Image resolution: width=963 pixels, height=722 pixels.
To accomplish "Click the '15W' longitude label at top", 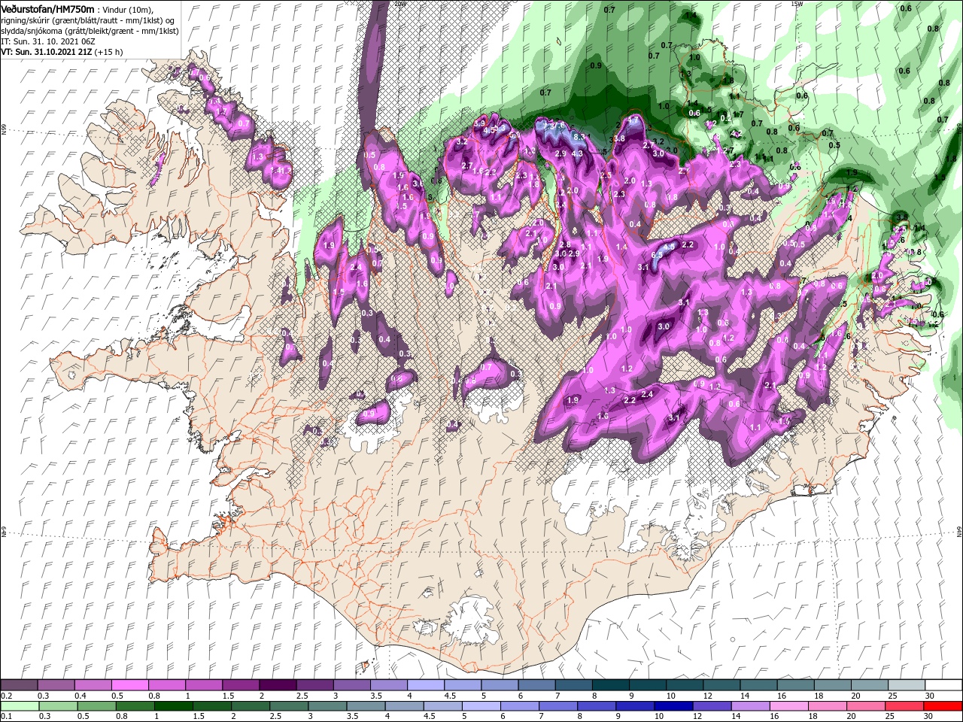I will pyautogui.click(x=797, y=4).
